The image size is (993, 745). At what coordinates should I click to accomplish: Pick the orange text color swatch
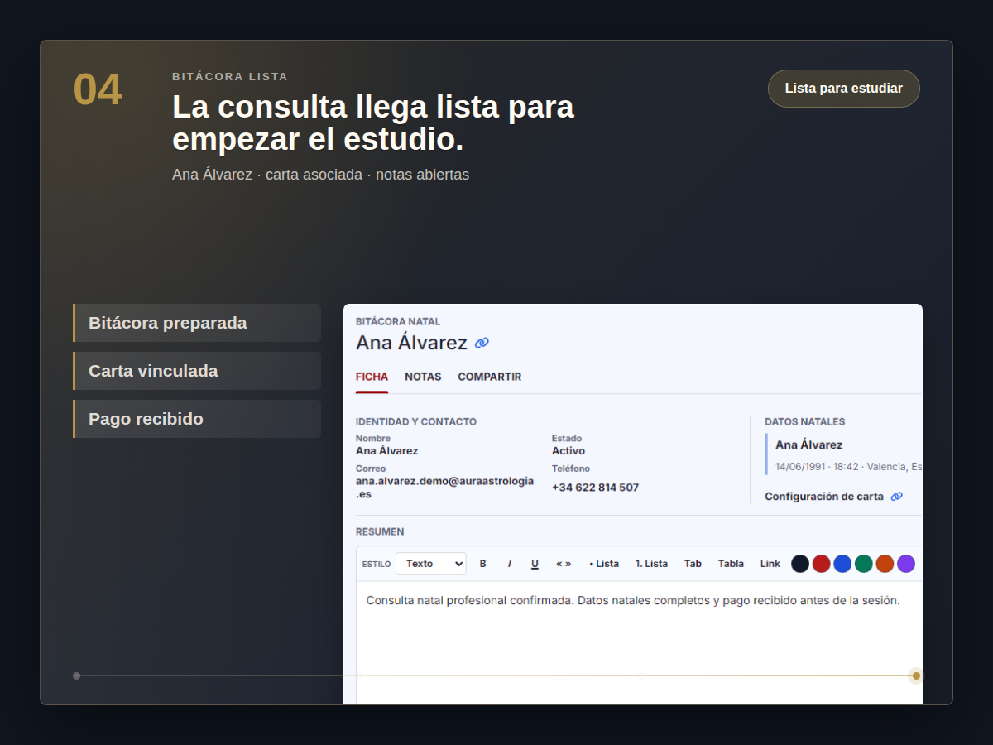[x=885, y=564]
